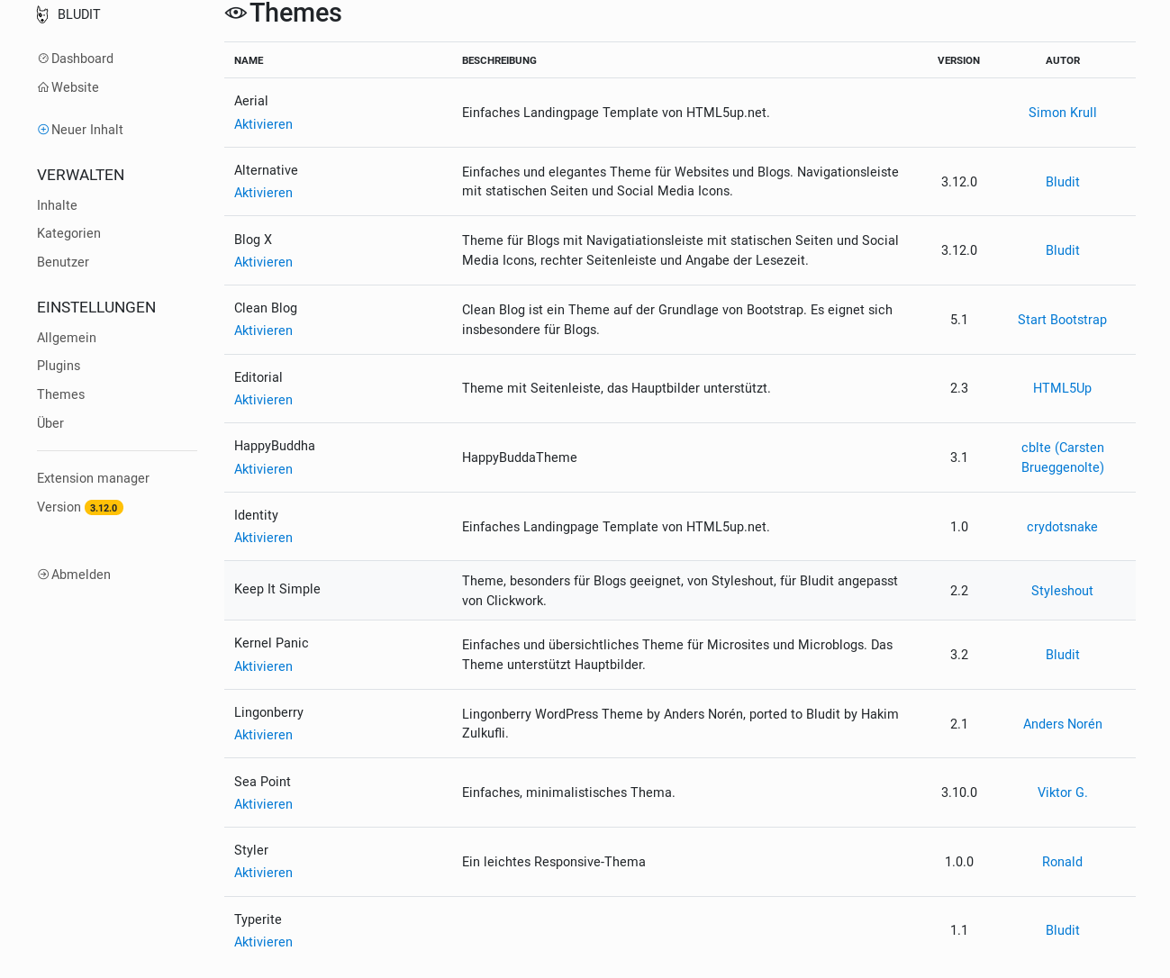Image resolution: width=1170 pixels, height=978 pixels.
Task: Activate the Kernel Panic theme
Action: pos(263,666)
